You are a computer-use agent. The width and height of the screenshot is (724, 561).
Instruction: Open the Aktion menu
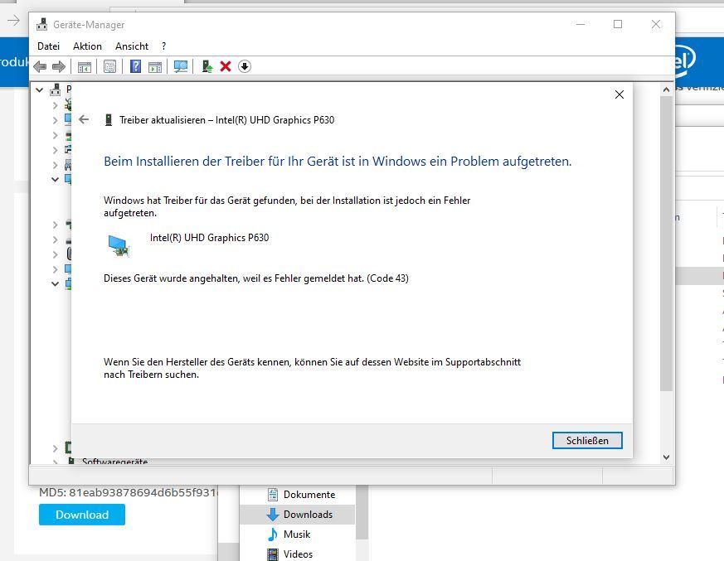point(87,46)
